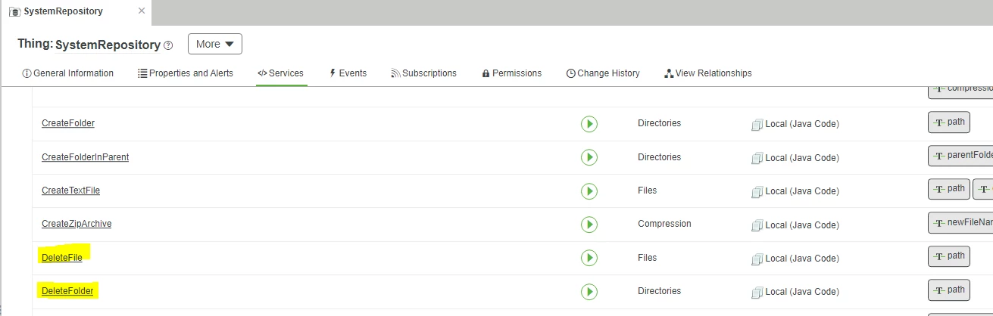This screenshot has height=316, width=993.
Task: Open the DeleteFolder service link
Action: (67, 291)
